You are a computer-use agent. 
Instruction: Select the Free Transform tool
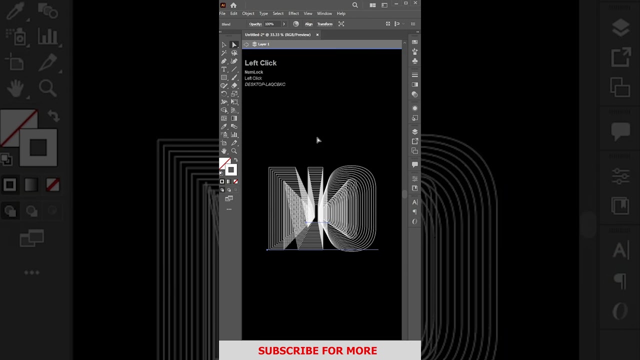(x=234, y=102)
